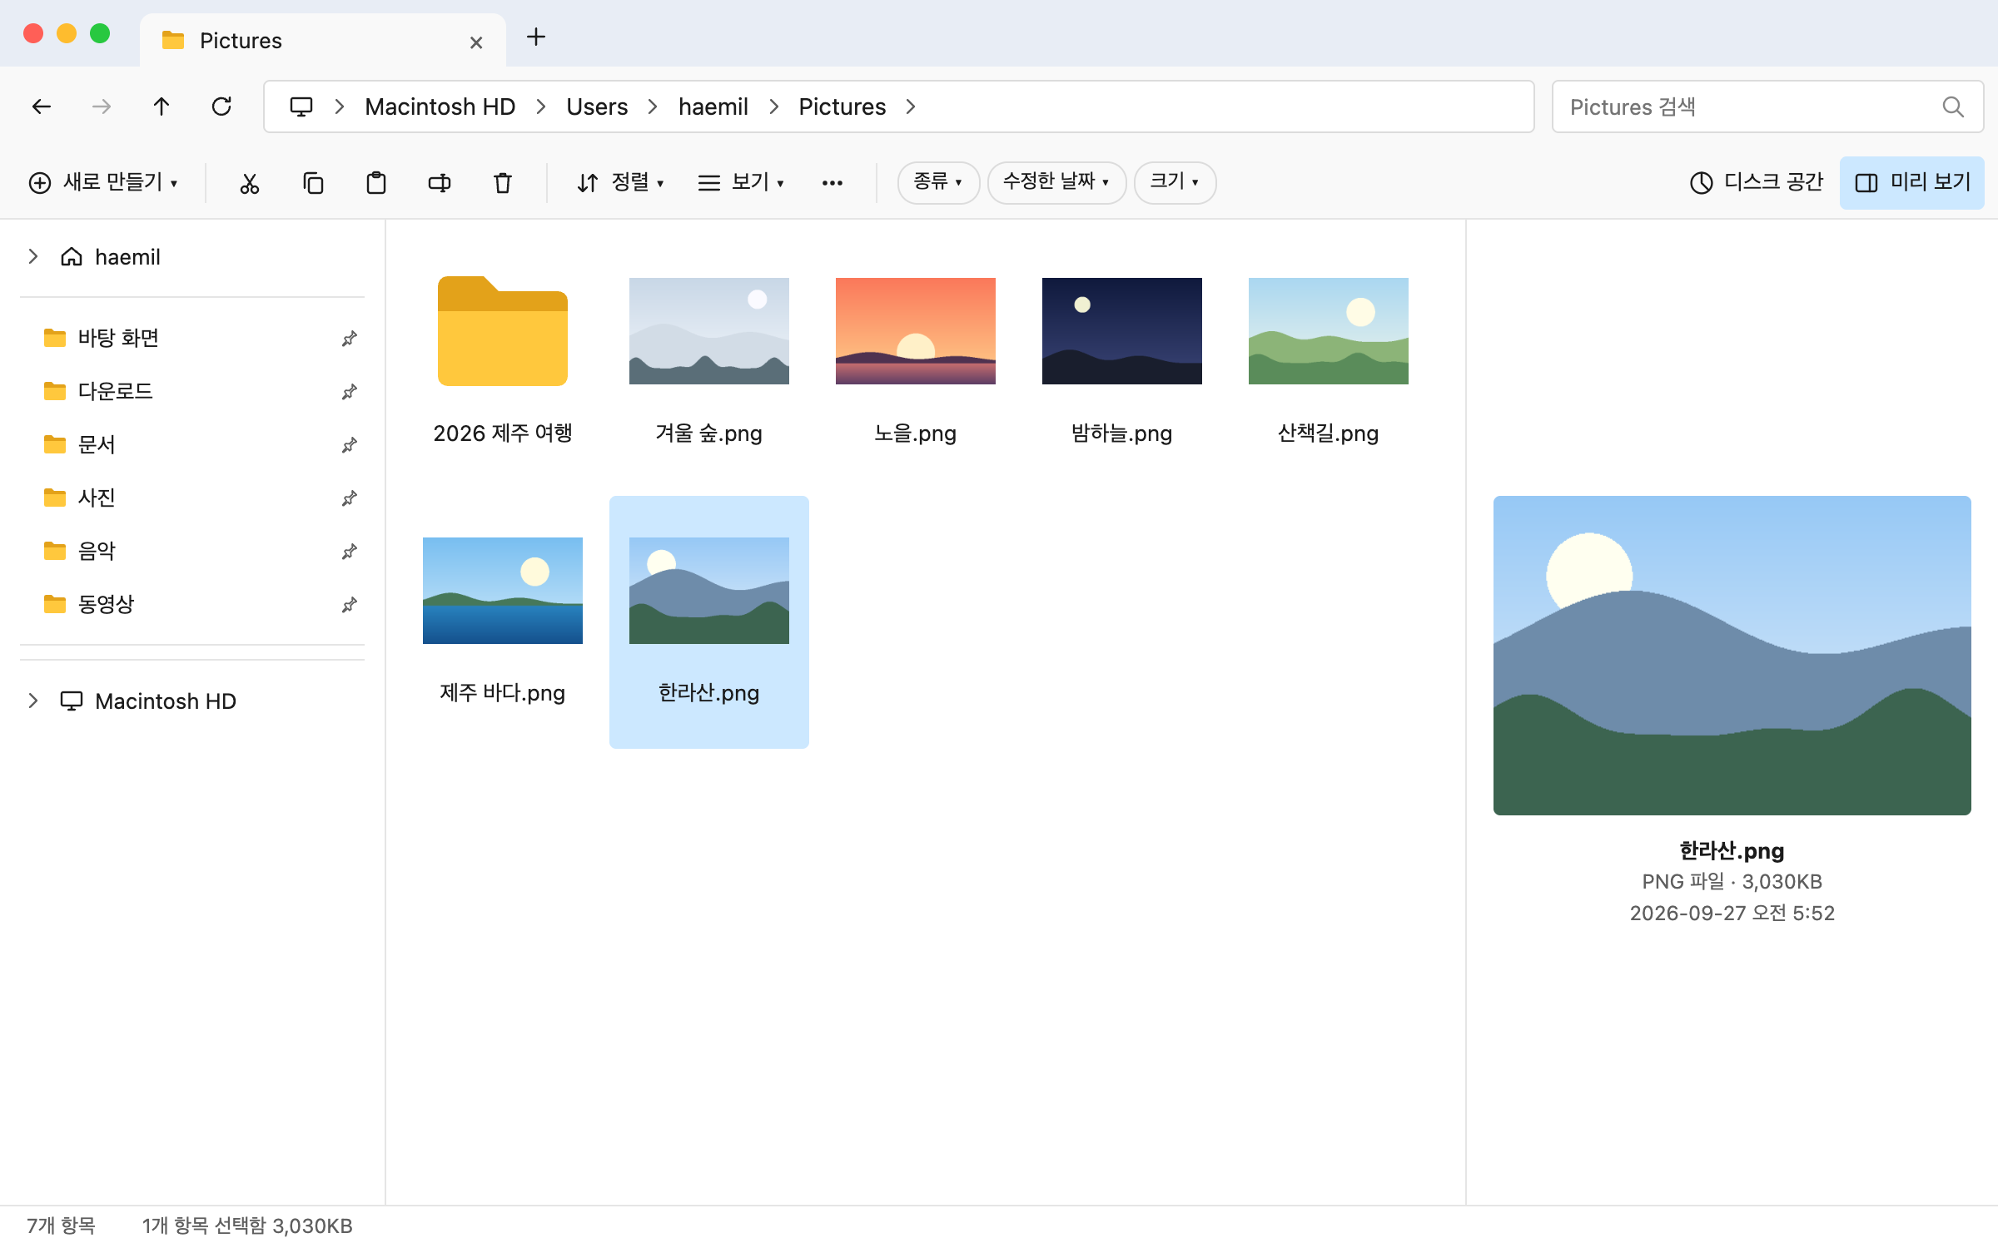The image size is (1998, 1248).
Task: Select Users in the breadcrumb path
Action: pyautogui.click(x=596, y=106)
